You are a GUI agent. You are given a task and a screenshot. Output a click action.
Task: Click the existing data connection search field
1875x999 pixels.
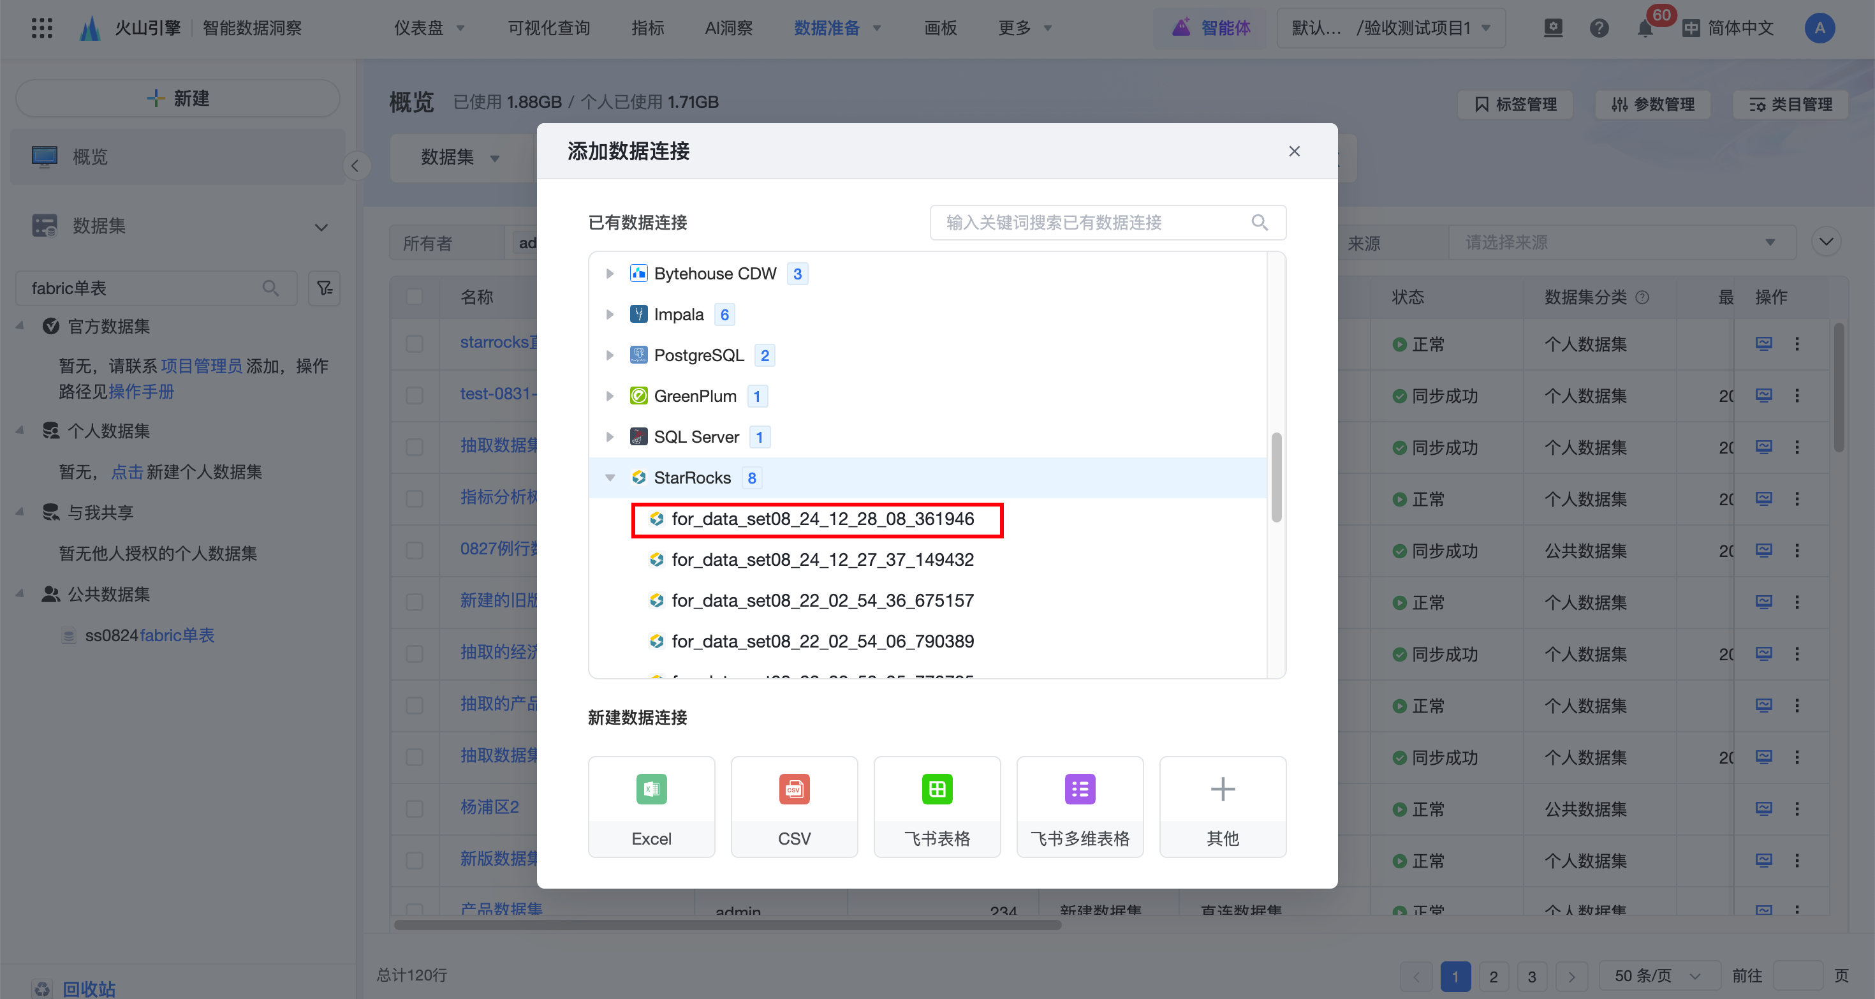point(1092,223)
